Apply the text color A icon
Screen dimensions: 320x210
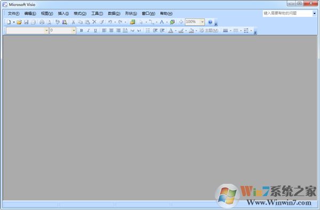click(171, 30)
